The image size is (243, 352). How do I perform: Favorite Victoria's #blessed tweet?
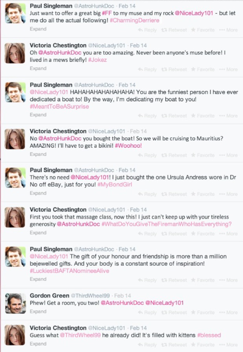tap(202, 345)
